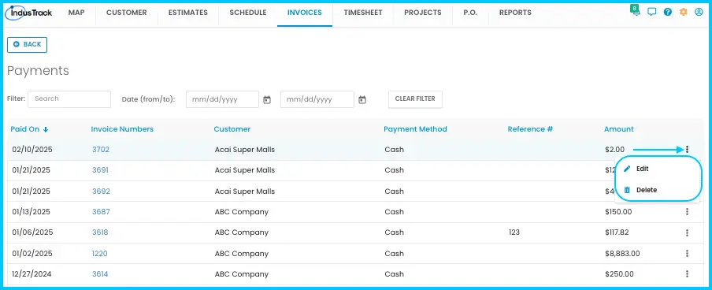Viewport: 712px width, 290px height.
Task: Open three-dot menu for $150.00 payment
Action: pos(687,211)
